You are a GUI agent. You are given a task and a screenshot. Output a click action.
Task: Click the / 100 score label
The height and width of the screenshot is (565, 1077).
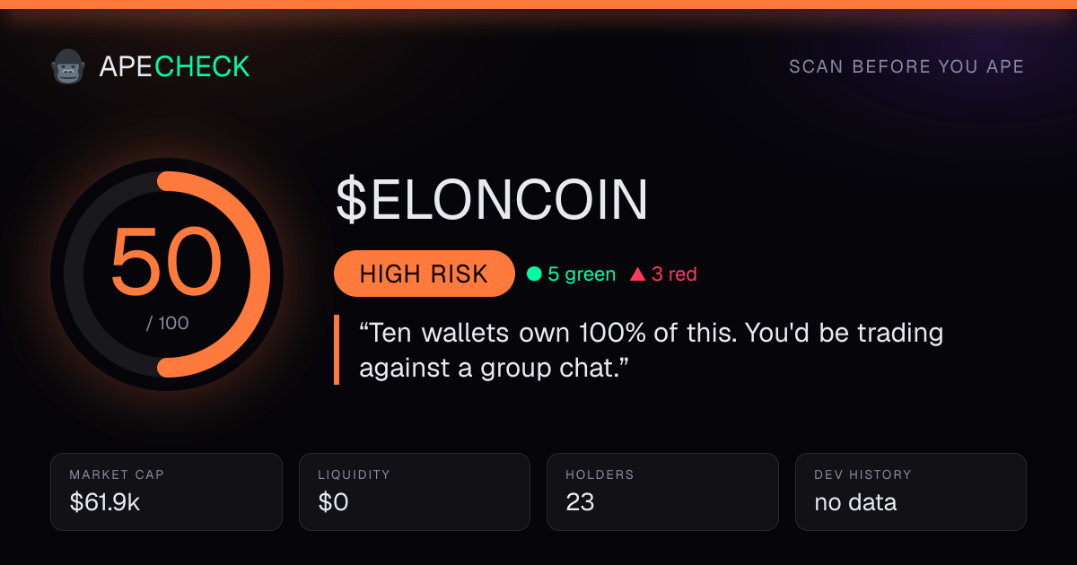168,323
